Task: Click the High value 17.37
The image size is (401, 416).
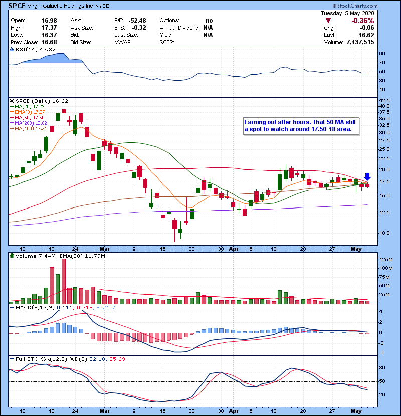Action: [49, 28]
